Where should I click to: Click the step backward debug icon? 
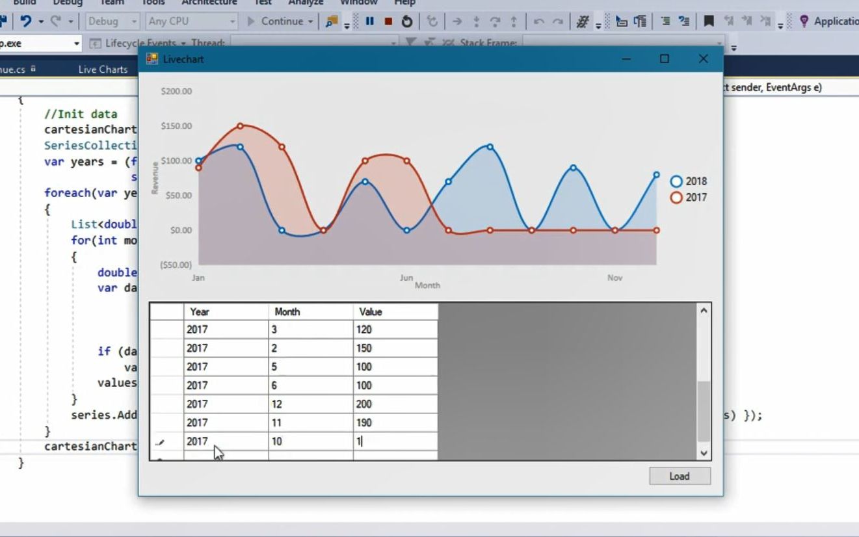pos(538,21)
